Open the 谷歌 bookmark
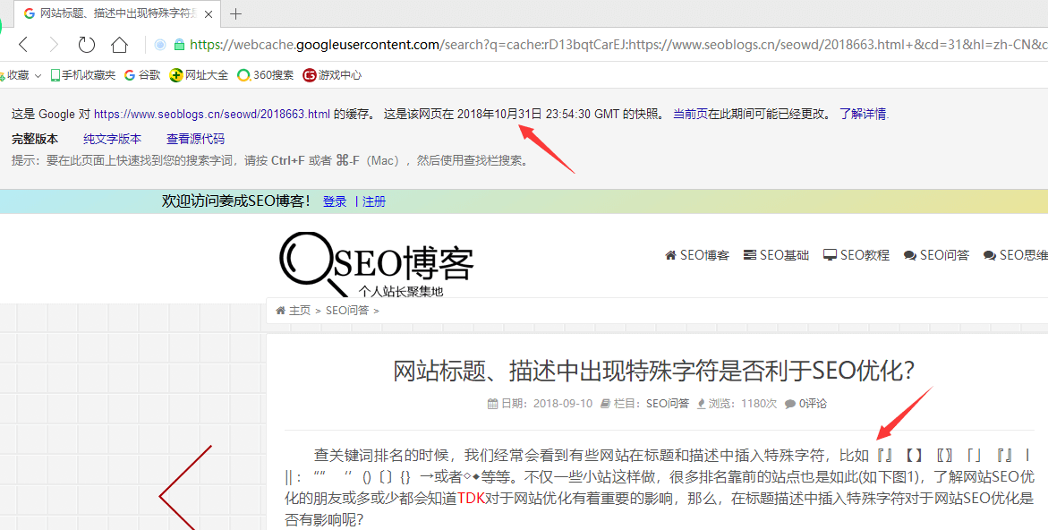Viewport: 1048px width, 530px height. (142, 75)
